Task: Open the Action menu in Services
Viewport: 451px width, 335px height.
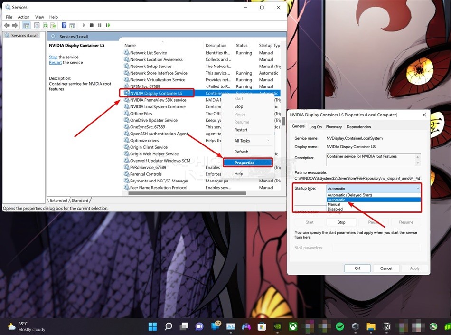Action: coord(24,17)
